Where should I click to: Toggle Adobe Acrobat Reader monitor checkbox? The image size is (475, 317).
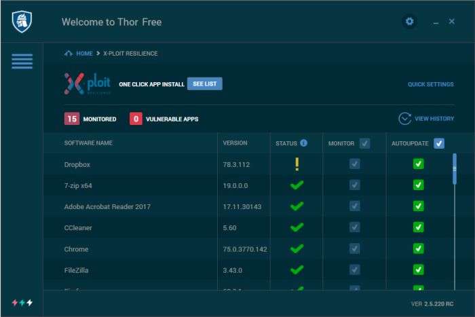click(x=355, y=206)
